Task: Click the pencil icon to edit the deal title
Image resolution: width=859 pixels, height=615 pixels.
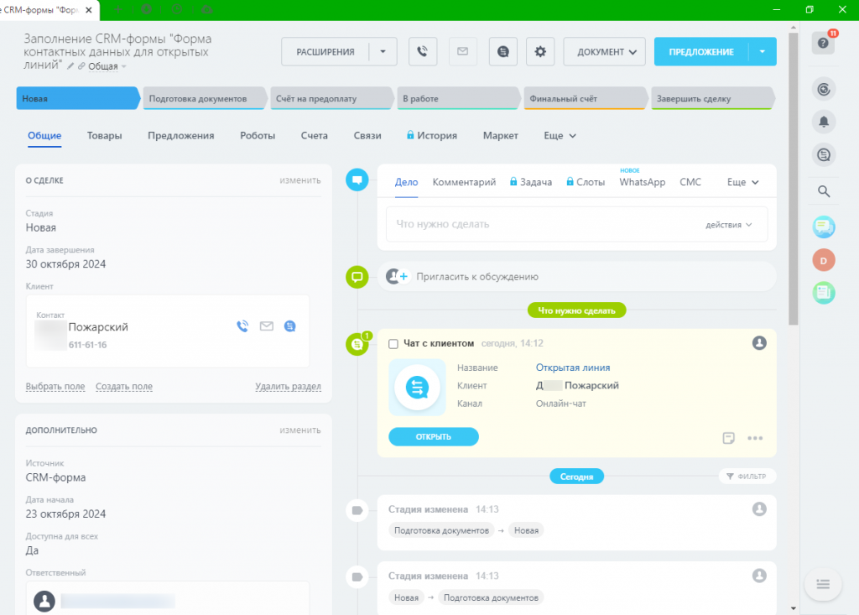Action: pyautogui.click(x=70, y=66)
